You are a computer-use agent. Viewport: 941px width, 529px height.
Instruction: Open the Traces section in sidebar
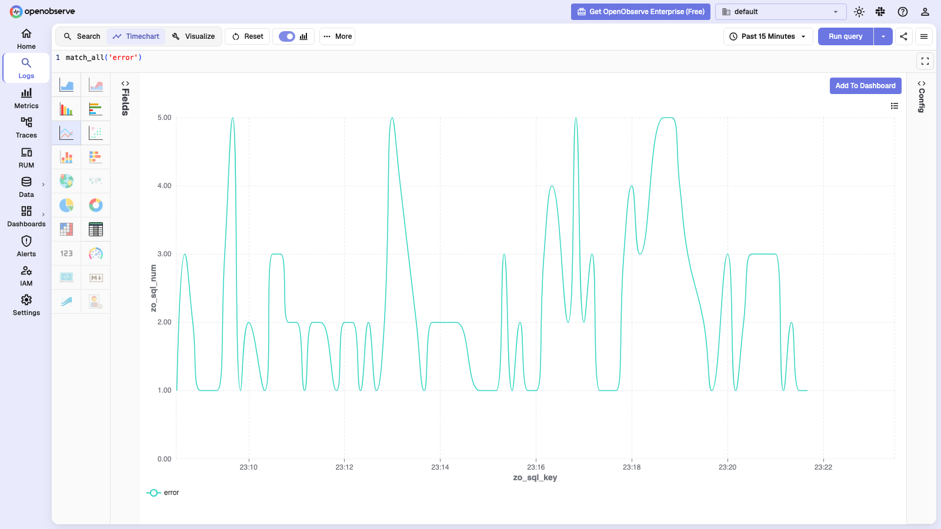click(26, 128)
